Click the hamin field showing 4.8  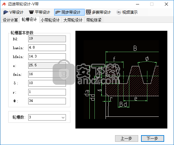click(x=47, y=48)
